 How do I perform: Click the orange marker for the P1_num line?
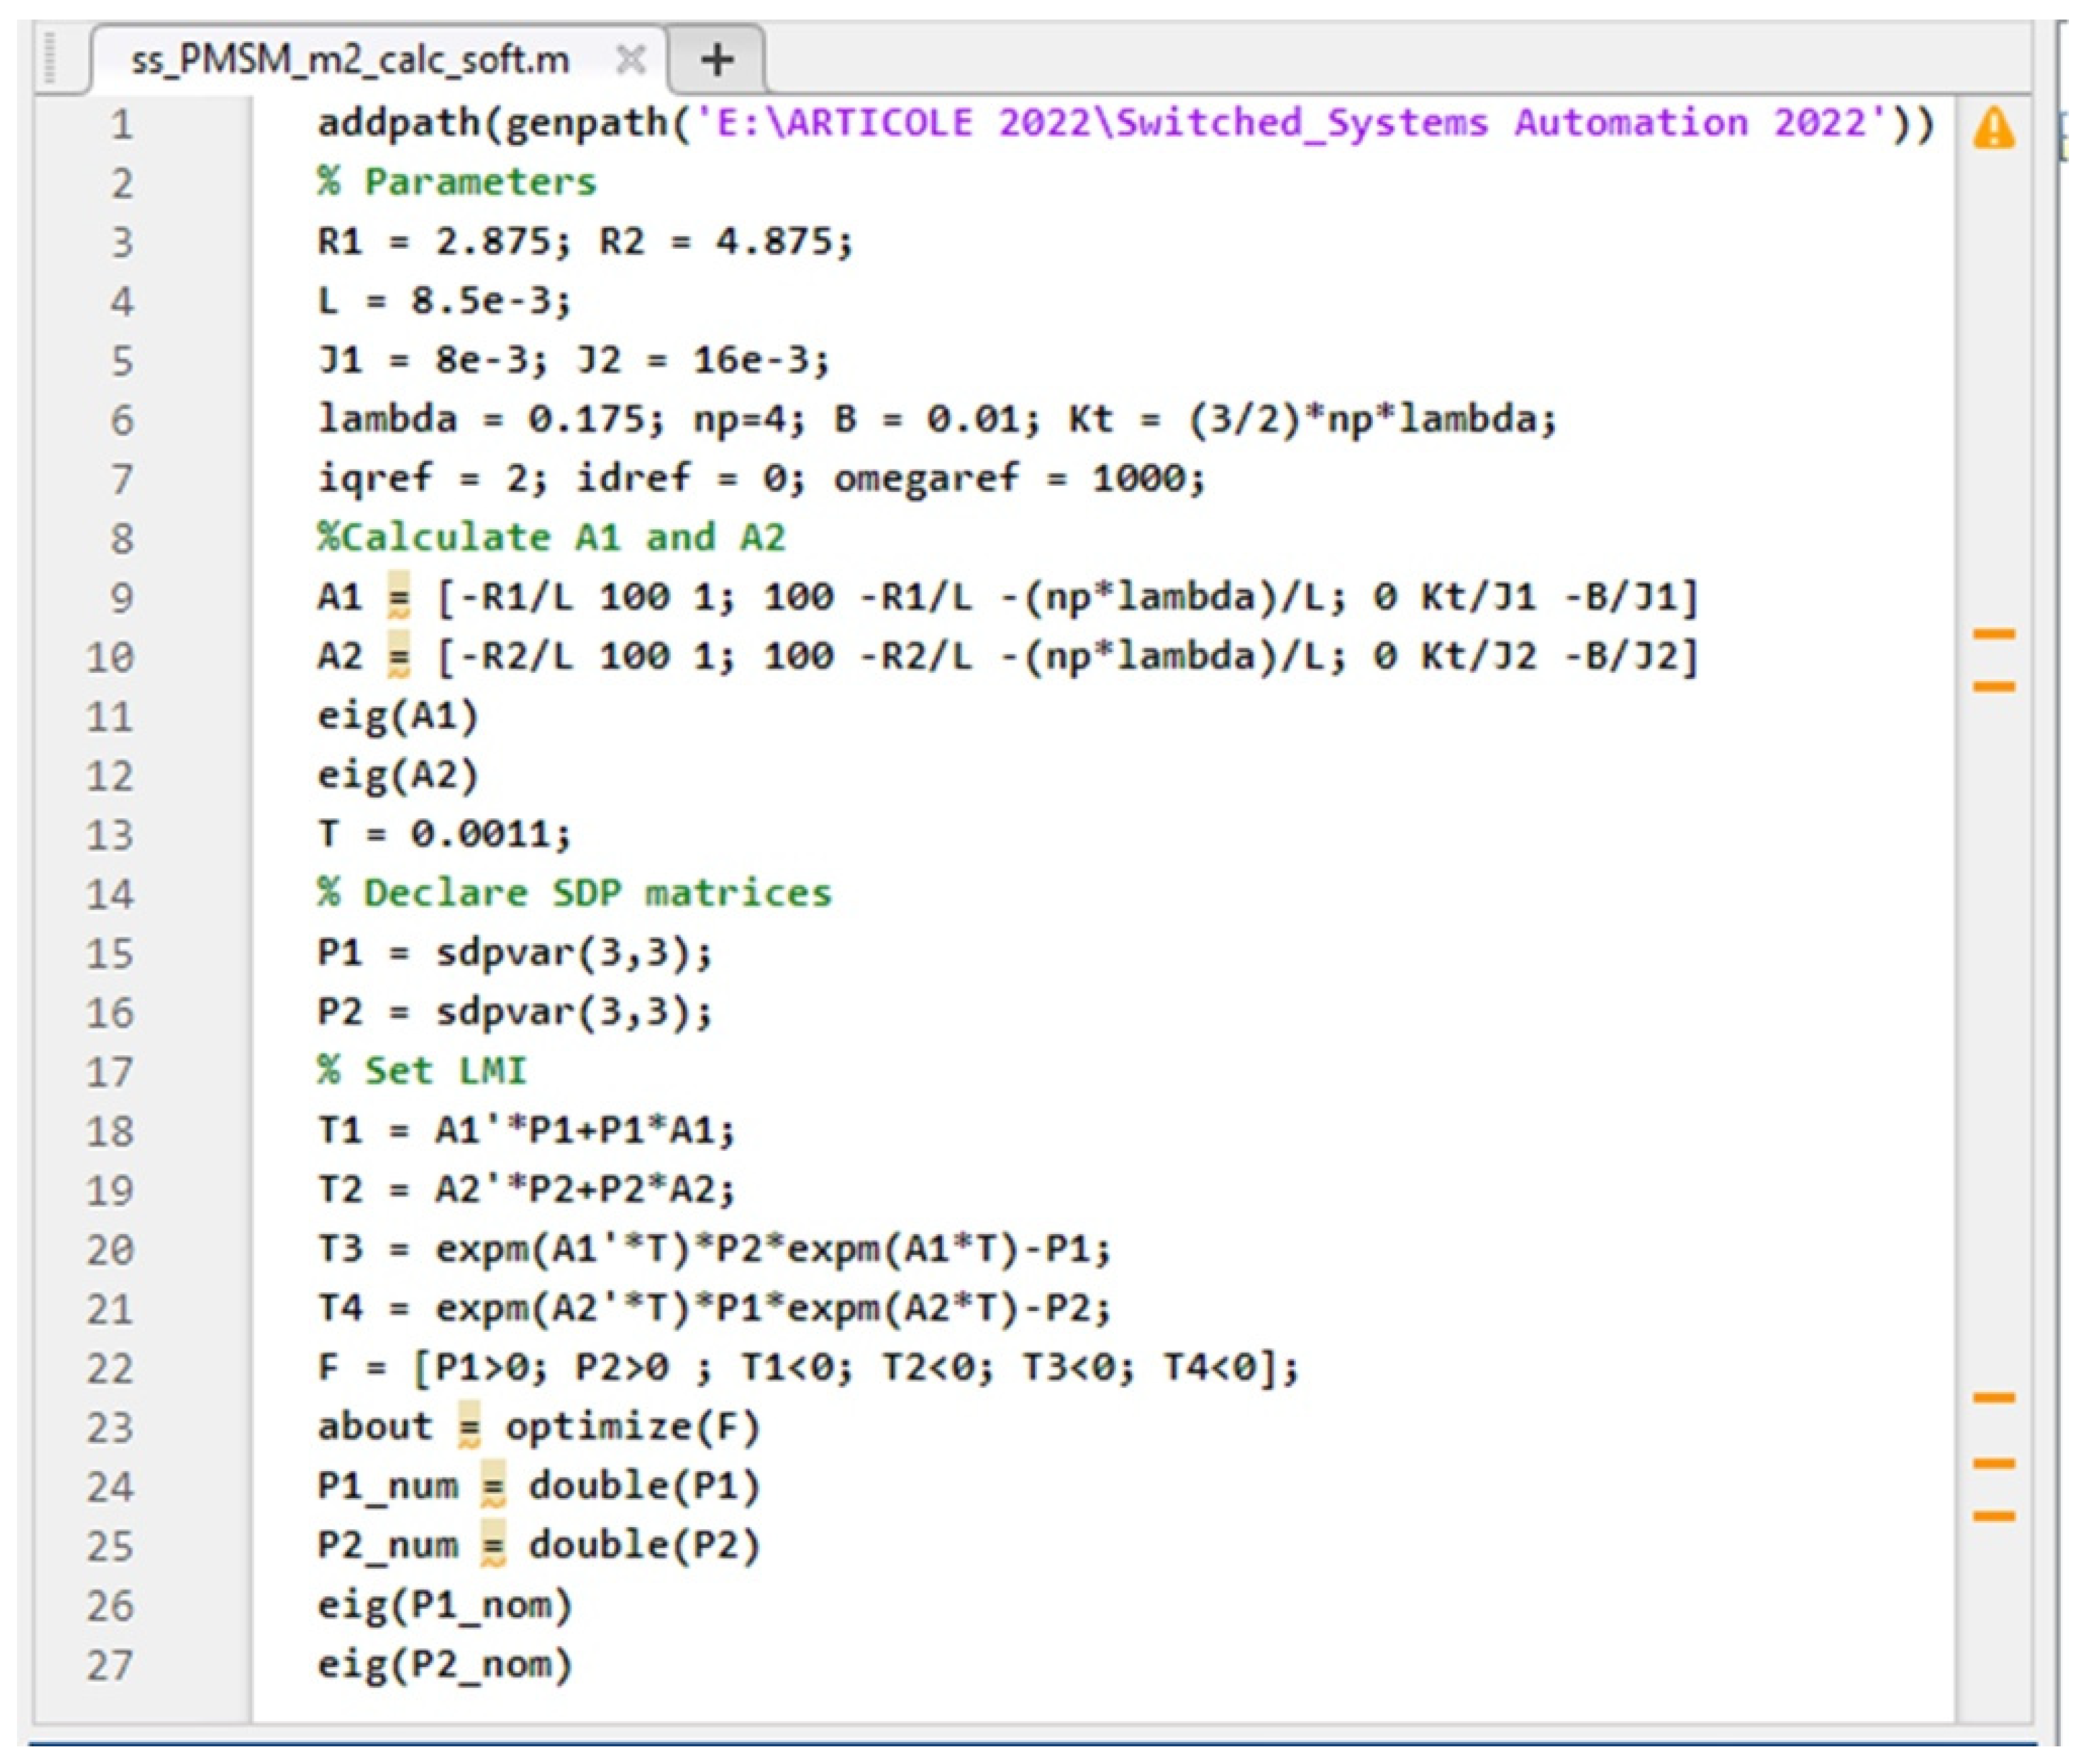coord(1993,1464)
